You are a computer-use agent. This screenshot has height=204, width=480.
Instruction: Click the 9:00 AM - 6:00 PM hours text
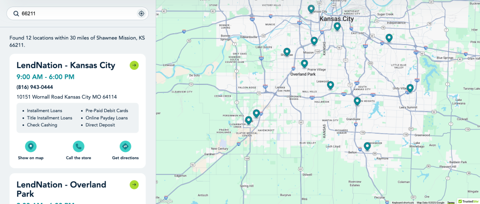pos(46,76)
